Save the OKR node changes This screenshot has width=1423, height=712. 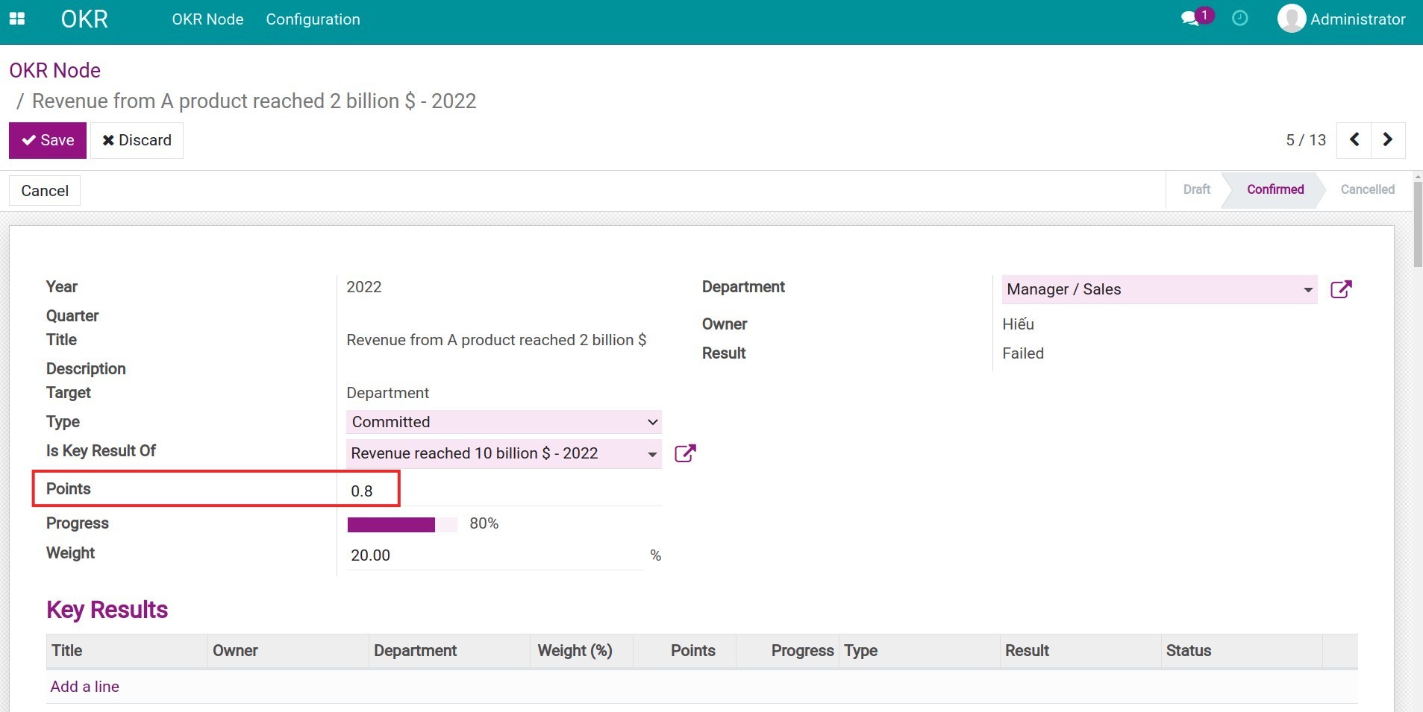point(48,140)
